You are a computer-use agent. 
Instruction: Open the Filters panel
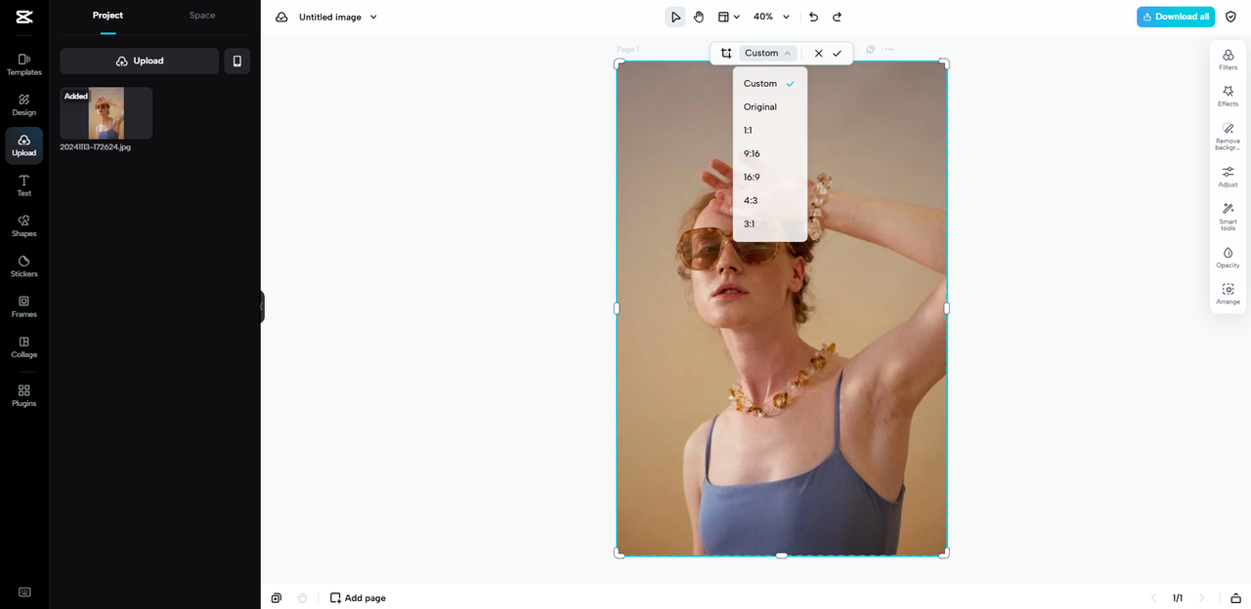(x=1228, y=59)
